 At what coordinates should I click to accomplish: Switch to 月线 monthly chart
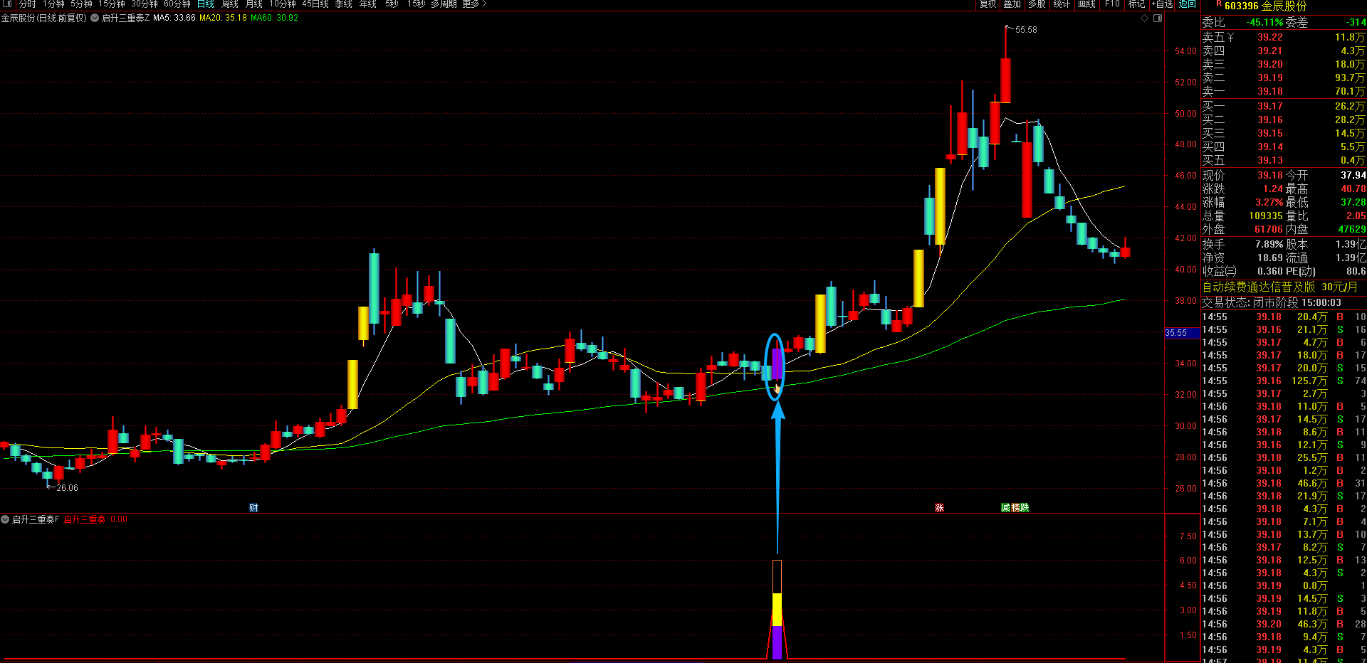click(x=254, y=4)
